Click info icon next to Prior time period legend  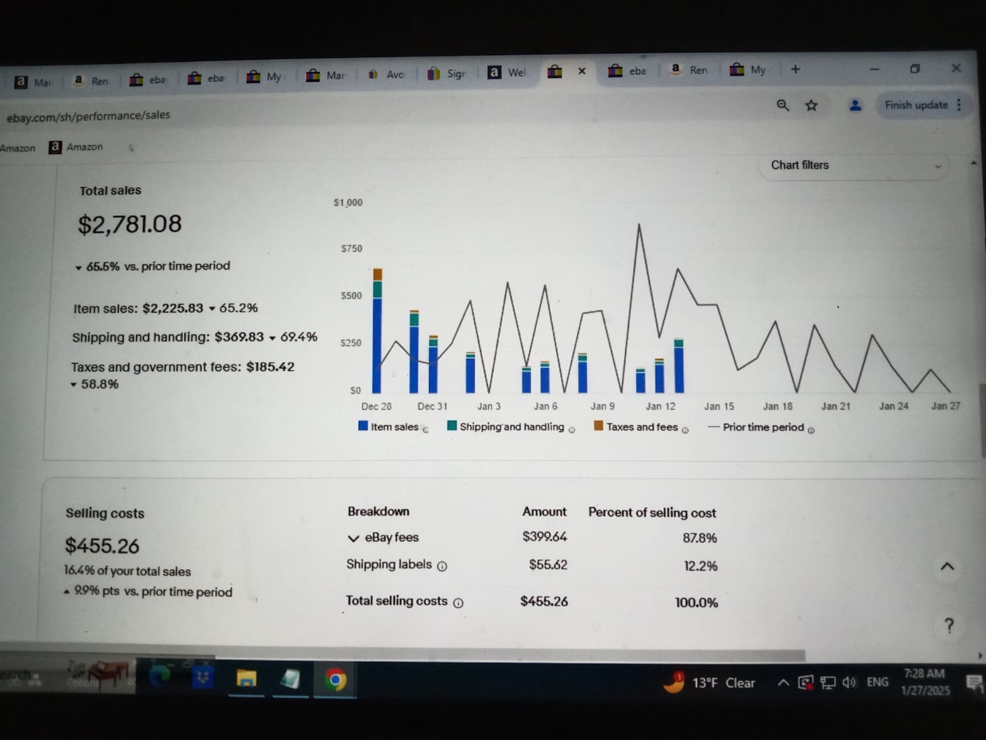pos(811,430)
